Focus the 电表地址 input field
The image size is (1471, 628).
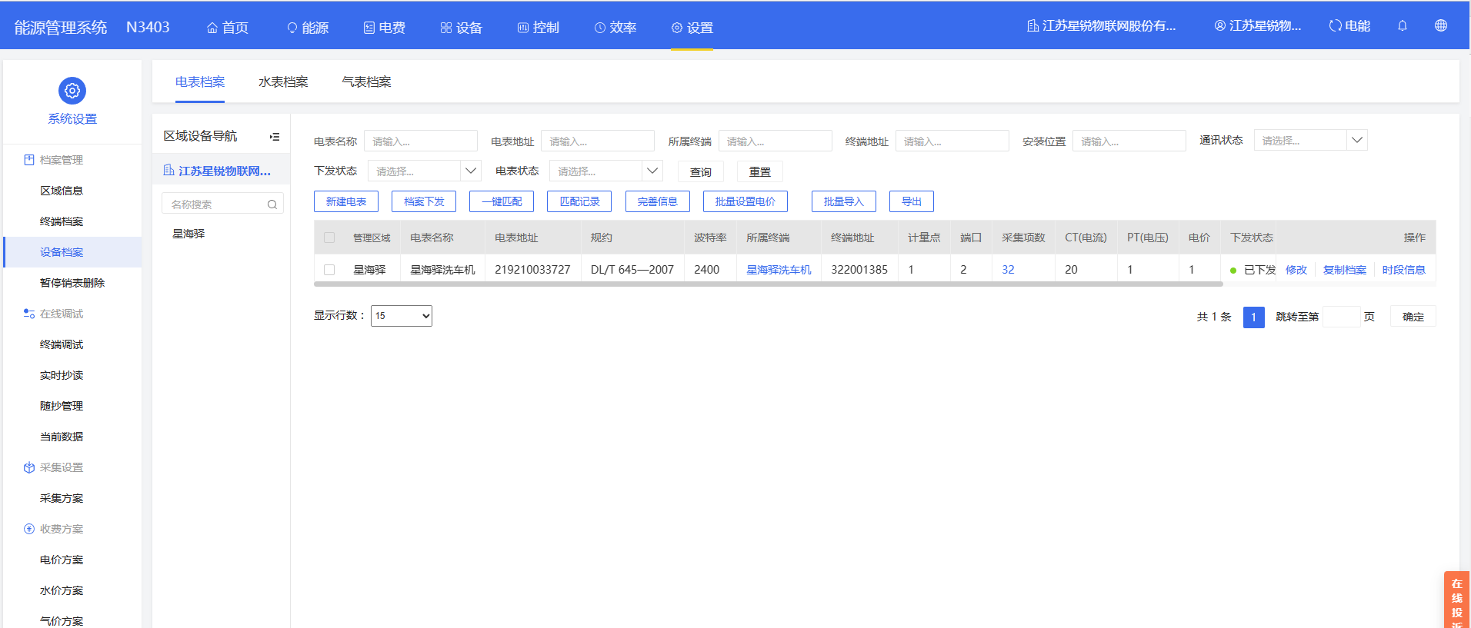pos(598,141)
